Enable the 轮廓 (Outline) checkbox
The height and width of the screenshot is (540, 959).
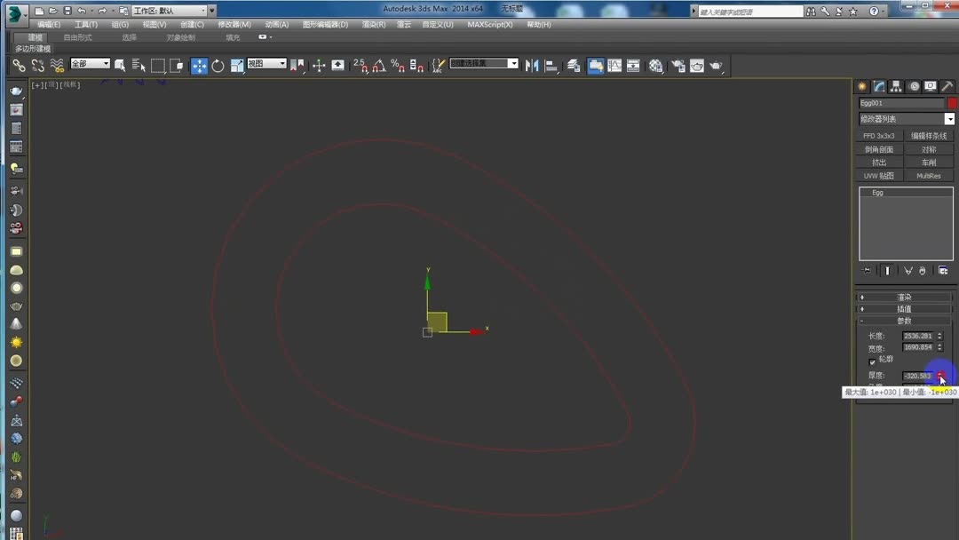pos(873,361)
